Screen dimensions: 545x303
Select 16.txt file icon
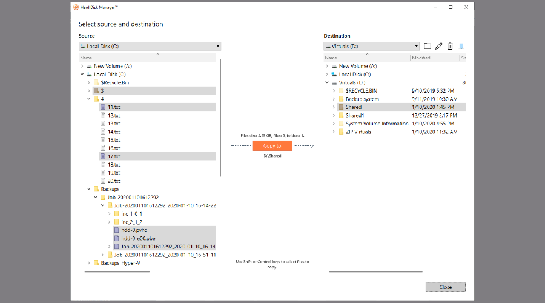click(103, 148)
